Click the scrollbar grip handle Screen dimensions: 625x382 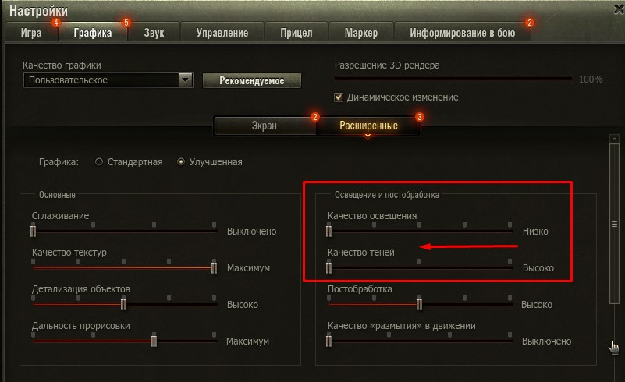point(614,225)
